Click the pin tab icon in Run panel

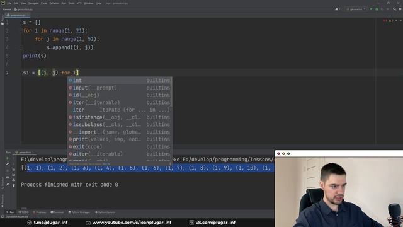8,185
